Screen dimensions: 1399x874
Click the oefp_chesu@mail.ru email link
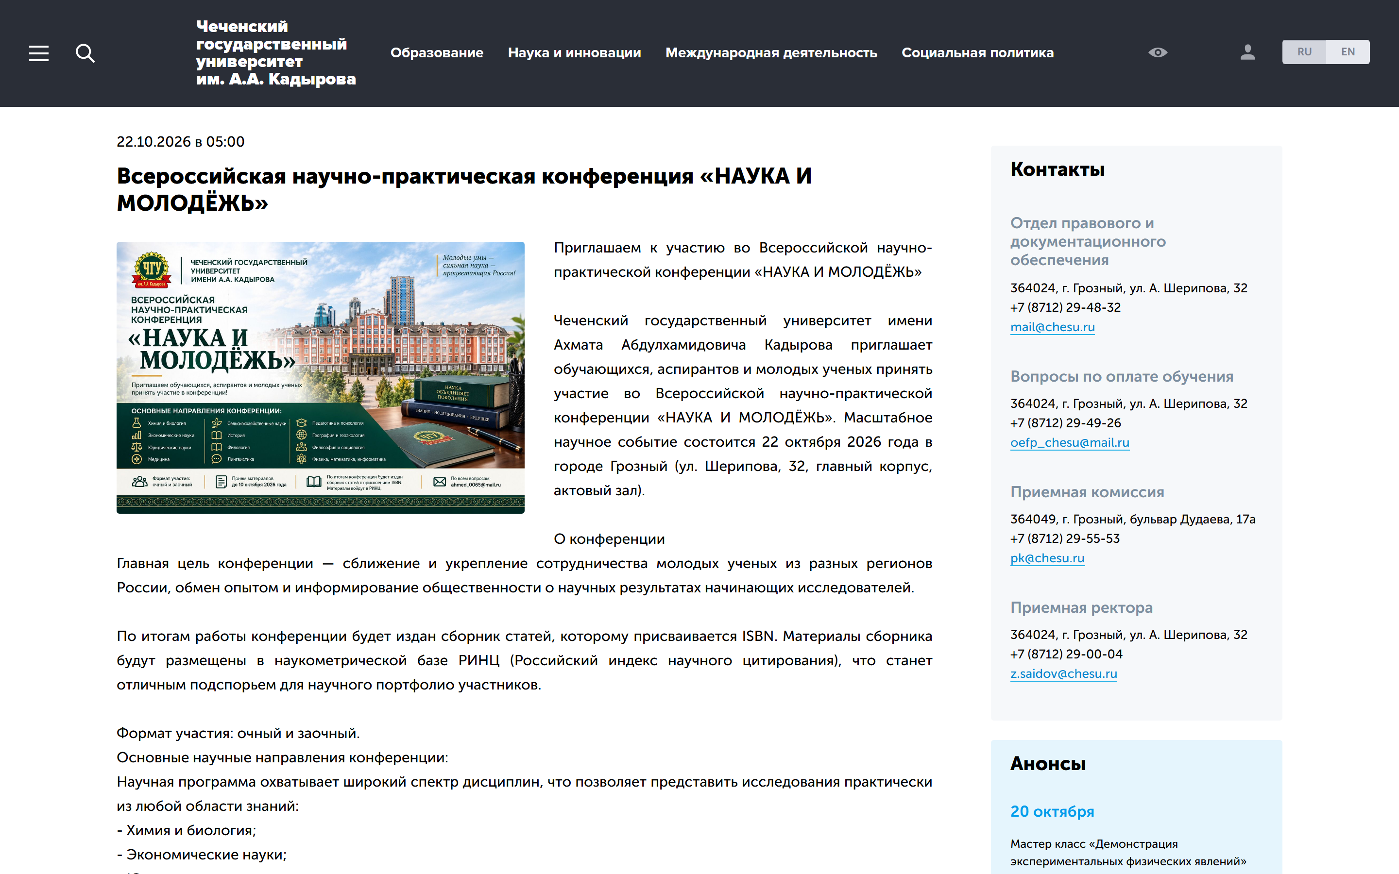click(1070, 443)
